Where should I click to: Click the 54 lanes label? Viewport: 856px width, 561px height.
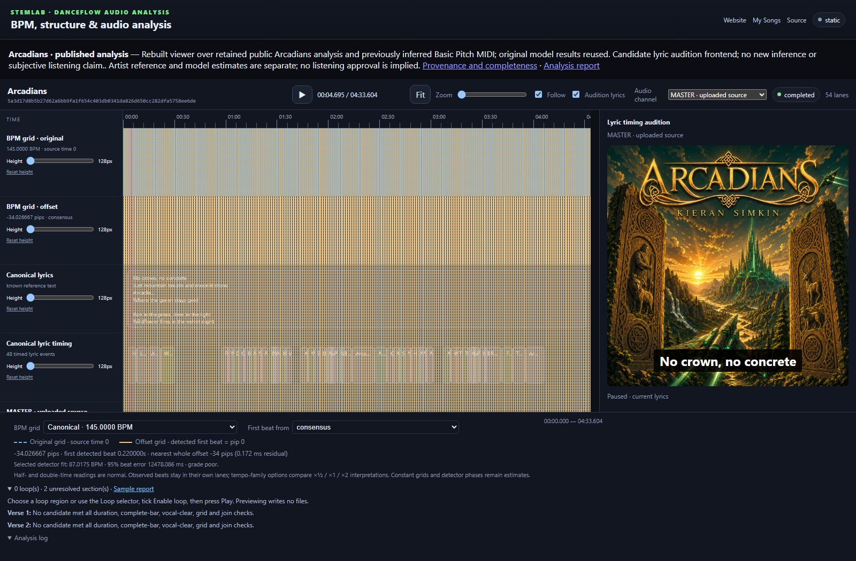837,95
